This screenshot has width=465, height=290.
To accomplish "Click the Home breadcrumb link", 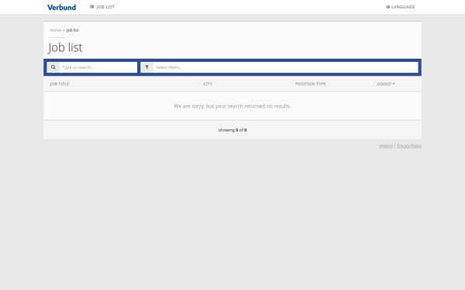I will tap(56, 30).
